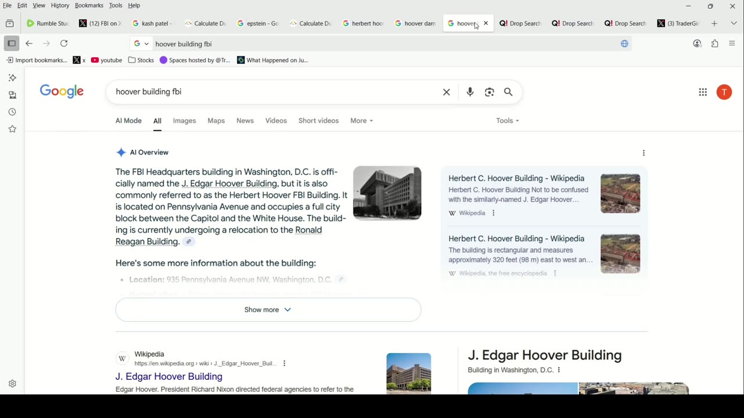This screenshot has height=418, width=744.
Task: Clear the search box with X icon
Action: [446, 92]
